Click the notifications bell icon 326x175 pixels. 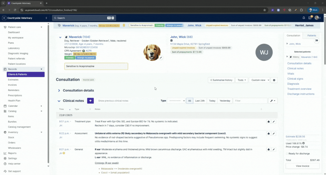point(304,18)
